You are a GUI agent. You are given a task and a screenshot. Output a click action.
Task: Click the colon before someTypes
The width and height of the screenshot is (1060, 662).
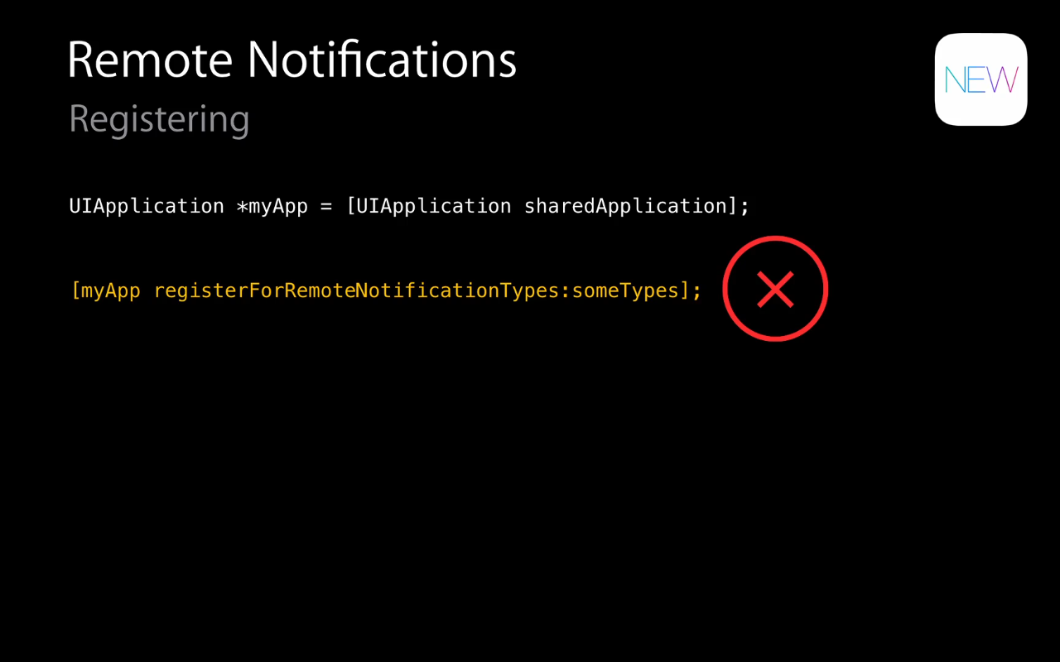(566, 292)
